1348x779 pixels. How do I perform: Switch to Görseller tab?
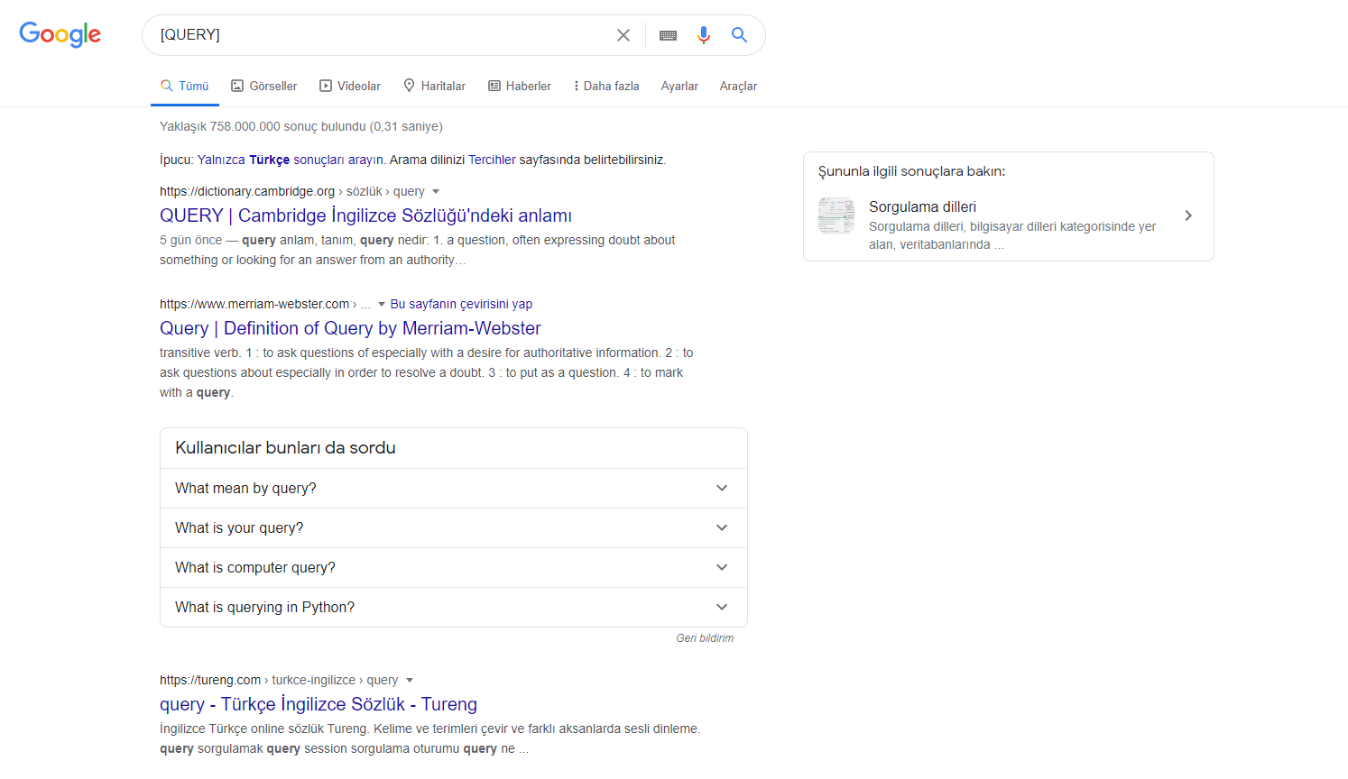264,86
